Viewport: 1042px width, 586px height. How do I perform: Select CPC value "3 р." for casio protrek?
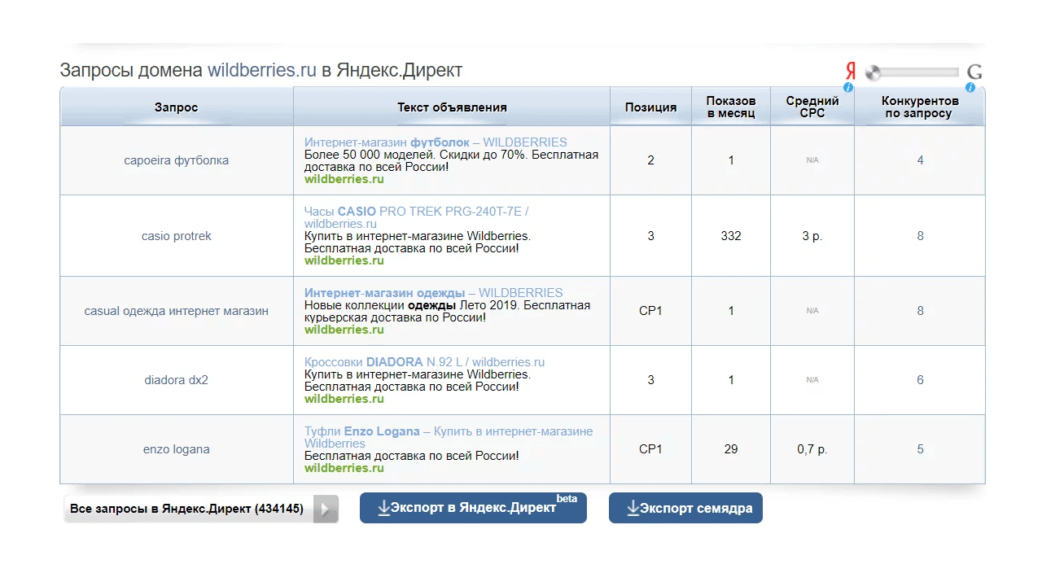pos(812,236)
